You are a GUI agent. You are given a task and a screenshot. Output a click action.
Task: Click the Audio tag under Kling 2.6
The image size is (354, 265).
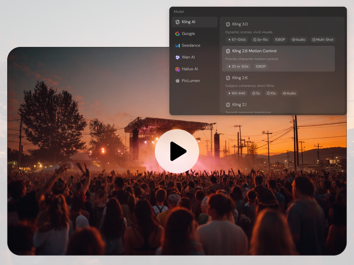[x=289, y=93]
